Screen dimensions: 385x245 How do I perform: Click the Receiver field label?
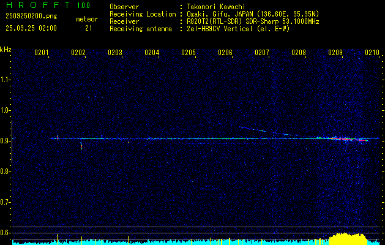click(124, 21)
